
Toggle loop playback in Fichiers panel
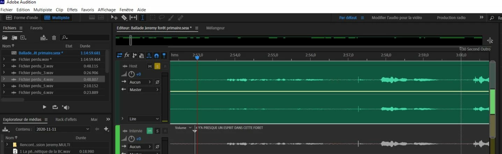tap(55, 107)
